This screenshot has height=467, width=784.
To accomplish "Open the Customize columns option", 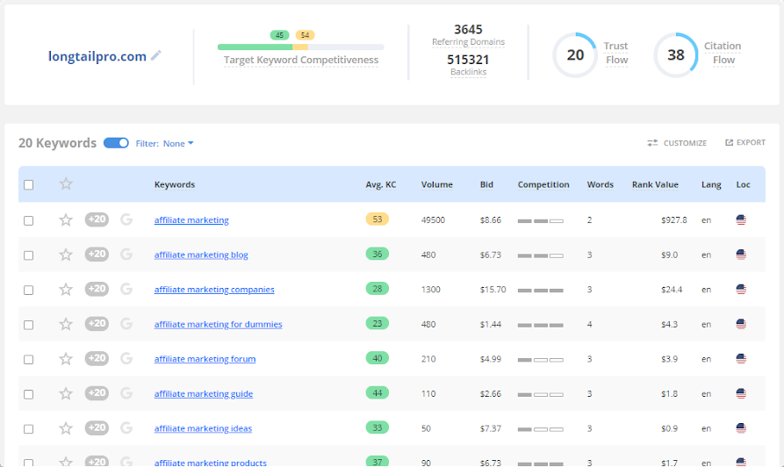I will (677, 143).
